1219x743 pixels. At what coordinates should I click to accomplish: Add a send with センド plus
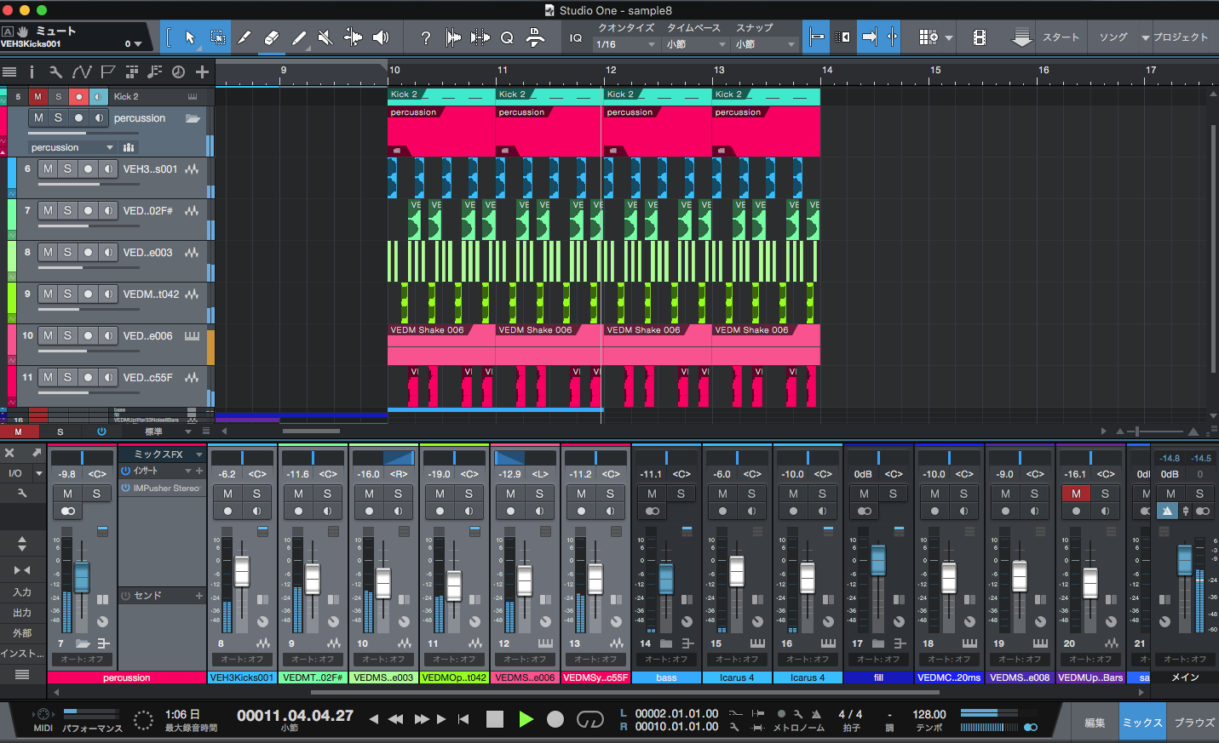point(199,596)
